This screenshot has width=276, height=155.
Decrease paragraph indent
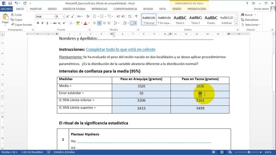click(118, 16)
